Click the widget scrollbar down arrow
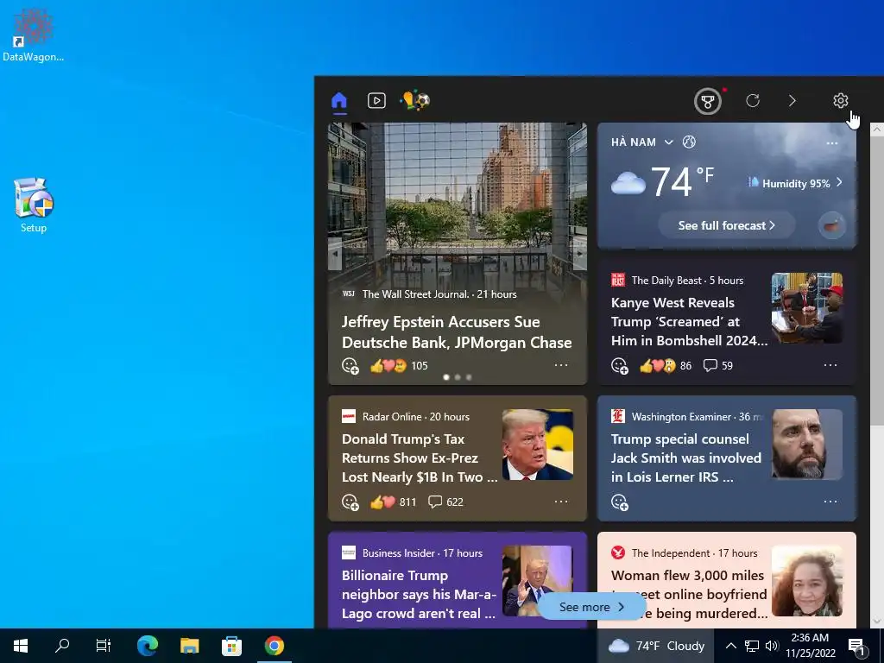 coord(877,622)
